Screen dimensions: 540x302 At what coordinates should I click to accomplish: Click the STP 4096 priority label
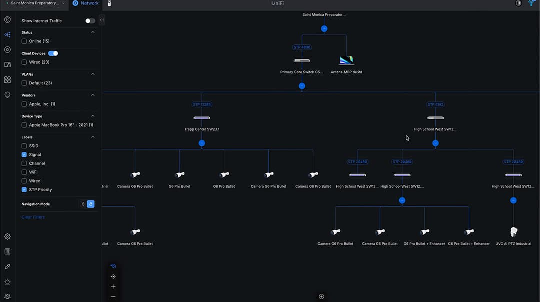coord(302,47)
